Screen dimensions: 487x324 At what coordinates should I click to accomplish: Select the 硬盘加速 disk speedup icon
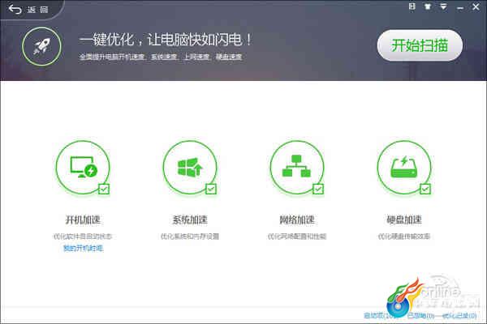point(404,168)
